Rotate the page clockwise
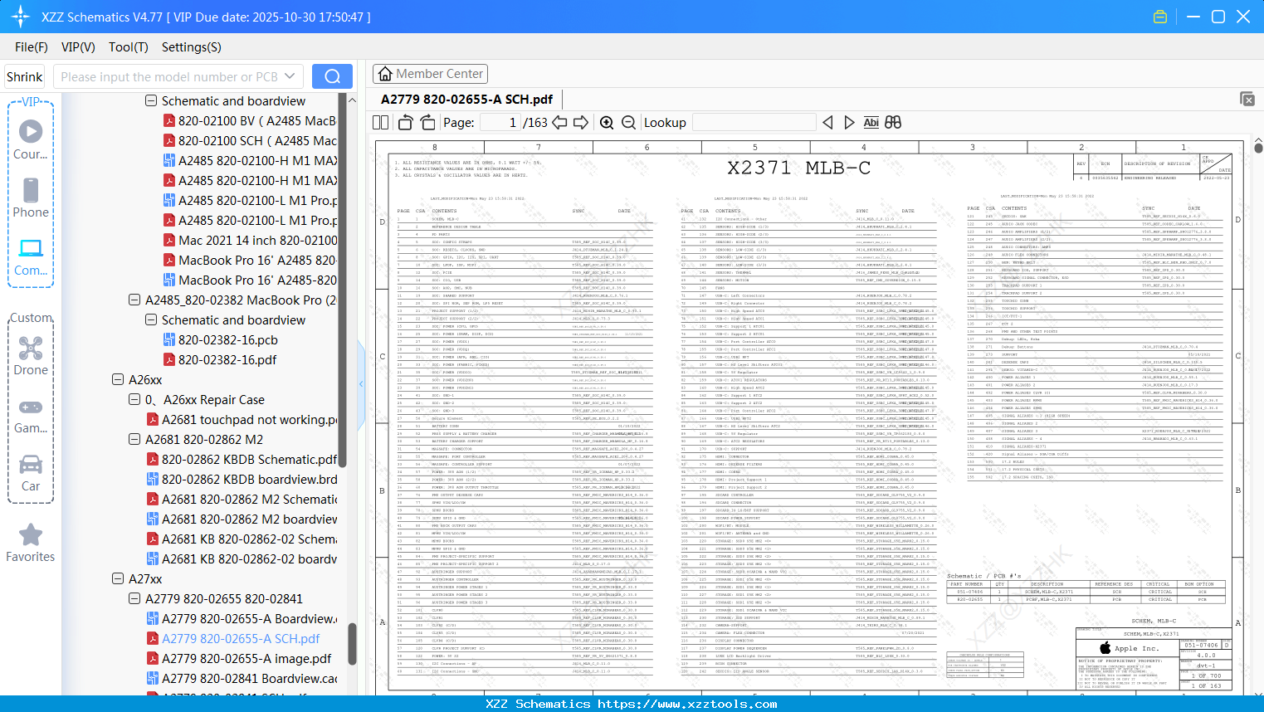This screenshot has height=712, width=1264. [x=427, y=123]
